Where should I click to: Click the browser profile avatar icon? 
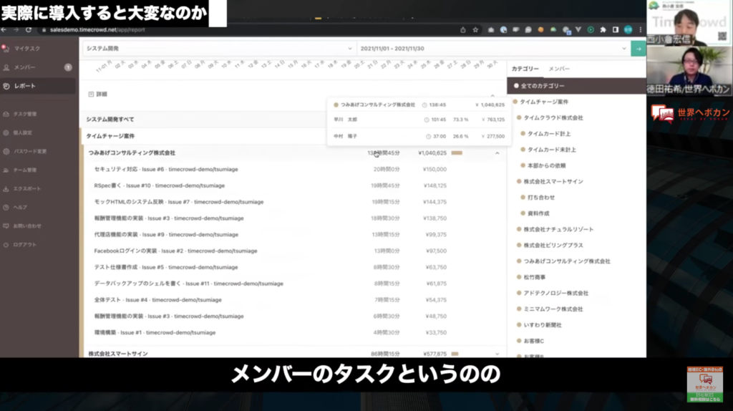point(628,30)
